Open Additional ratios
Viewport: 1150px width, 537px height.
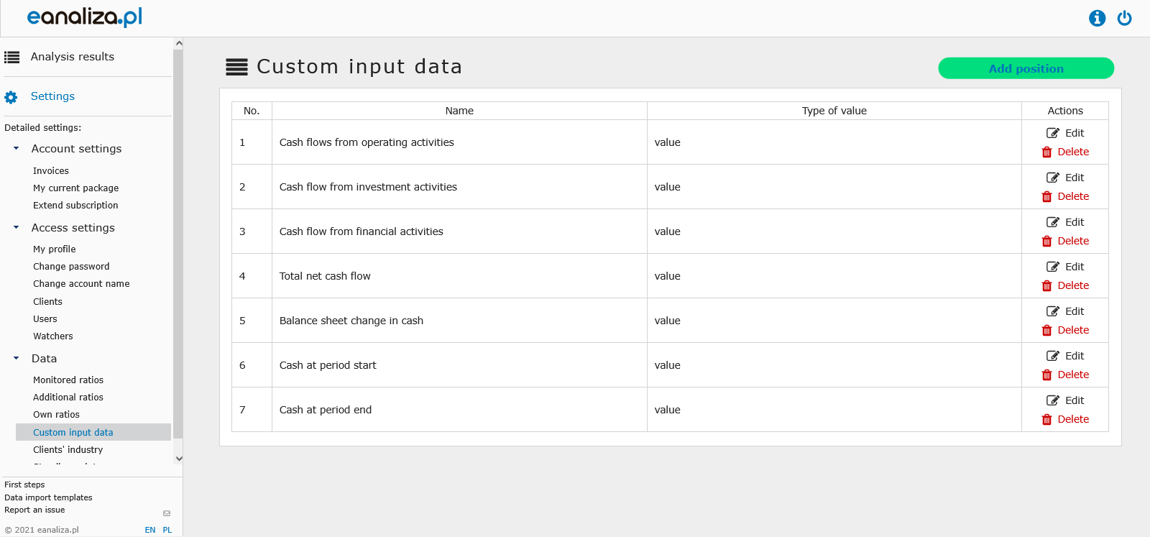point(68,398)
